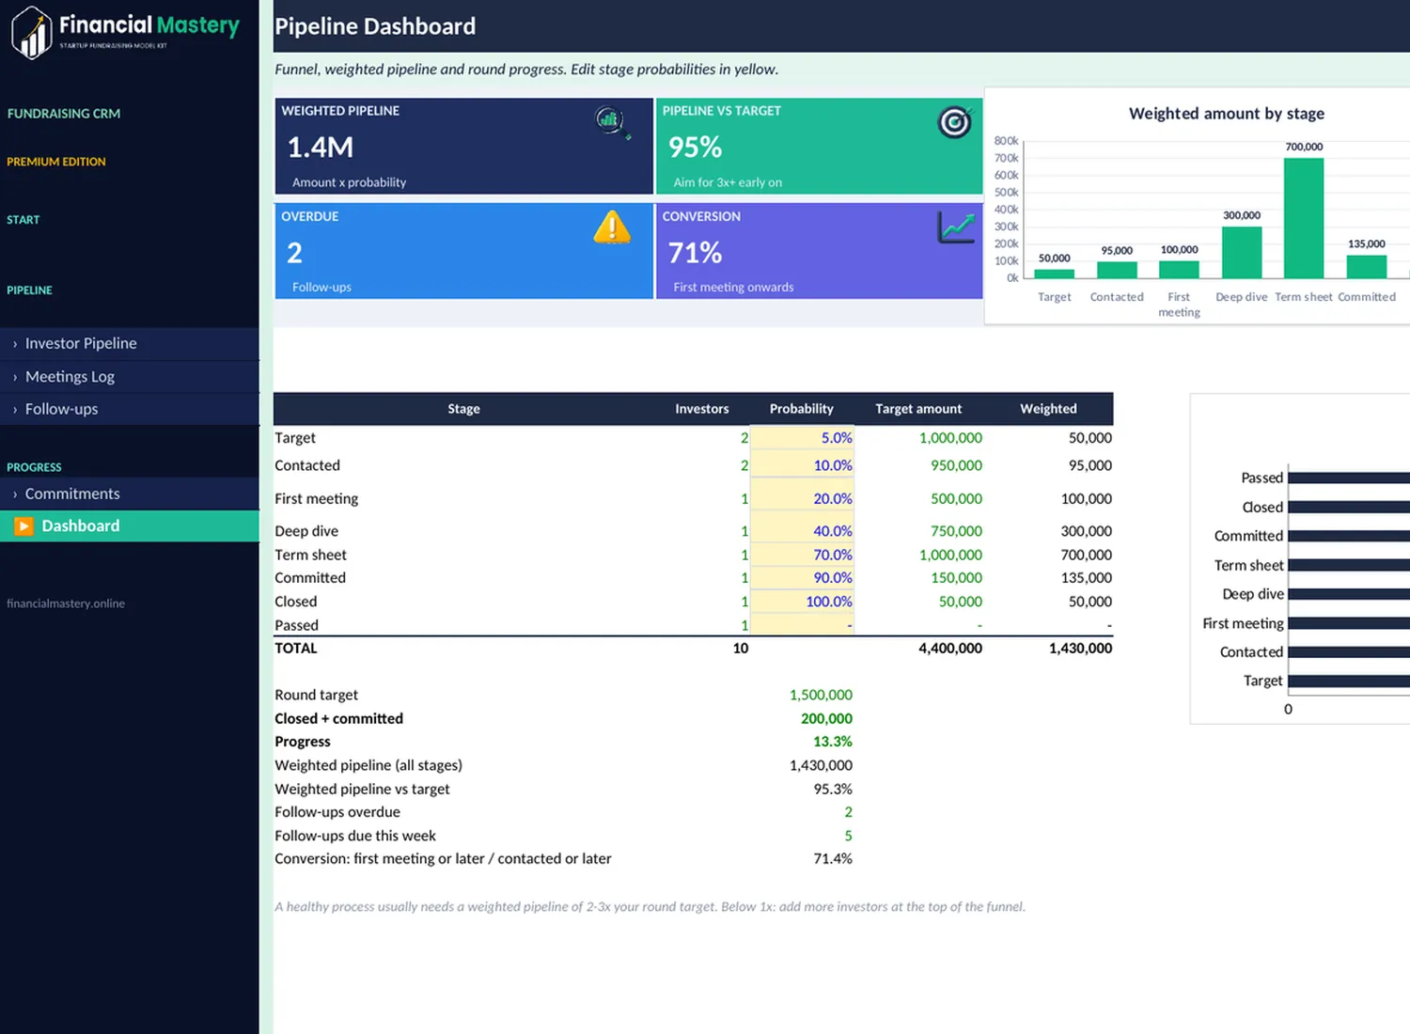
Task: Select the TOTAL row target amount 4,400,000
Action: [x=950, y=649]
